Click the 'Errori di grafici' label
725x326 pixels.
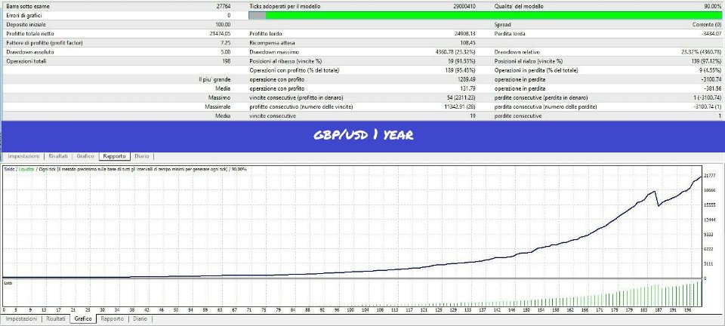point(24,16)
